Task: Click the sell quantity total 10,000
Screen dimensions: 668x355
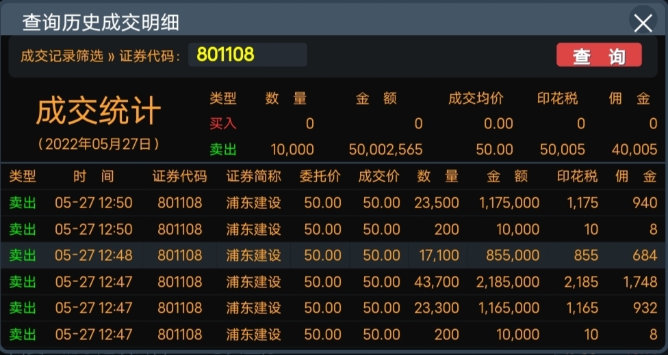Action: click(x=292, y=150)
